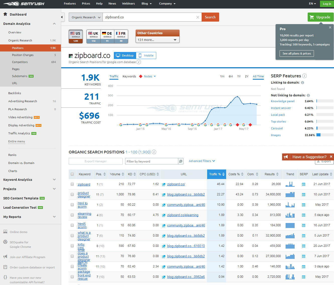This screenshot has height=285, width=334.
Task: Open Organic Research report type dropdown
Action: point(86,17)
